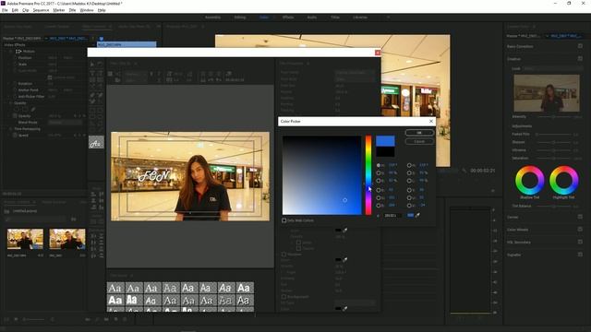Click the eyedropper icon in Color Picker

(417, 215)
